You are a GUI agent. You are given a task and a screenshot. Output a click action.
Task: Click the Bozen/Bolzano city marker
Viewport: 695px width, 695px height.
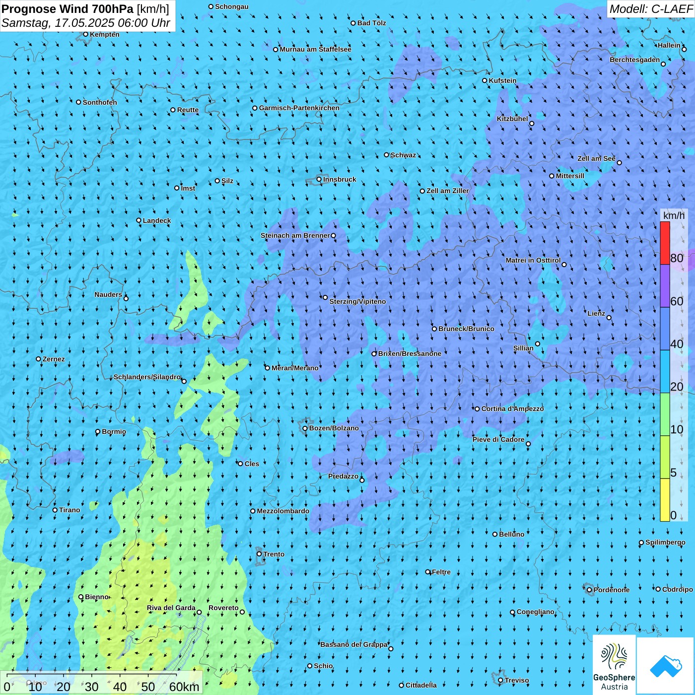305,428
